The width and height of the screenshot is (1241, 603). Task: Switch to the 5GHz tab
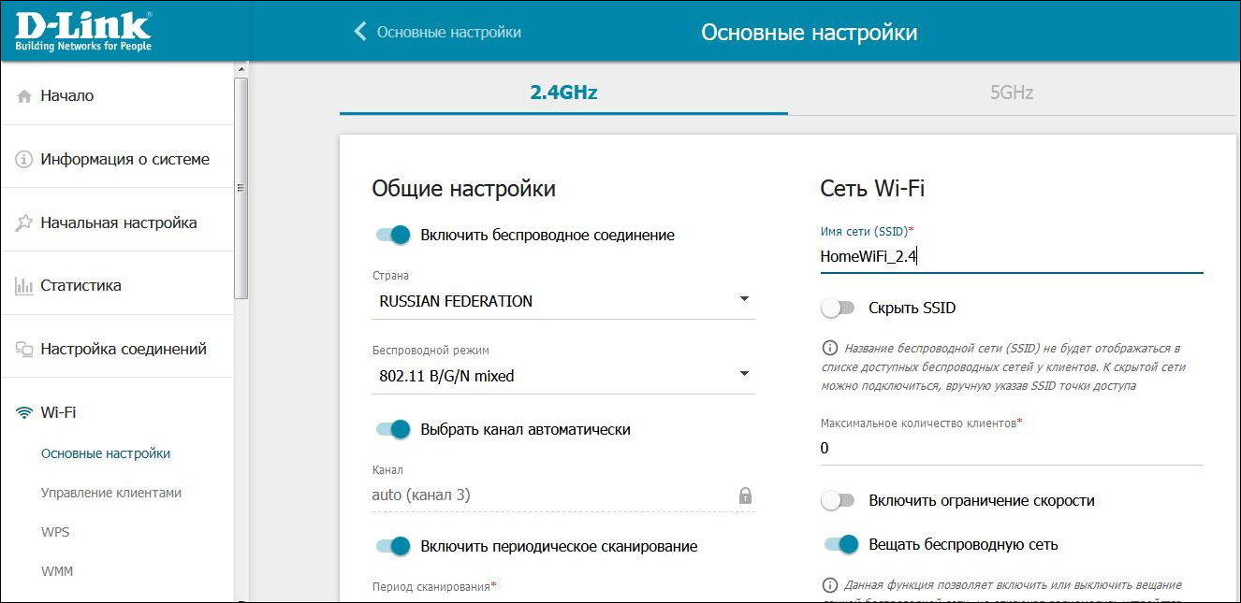(1011, 93)
